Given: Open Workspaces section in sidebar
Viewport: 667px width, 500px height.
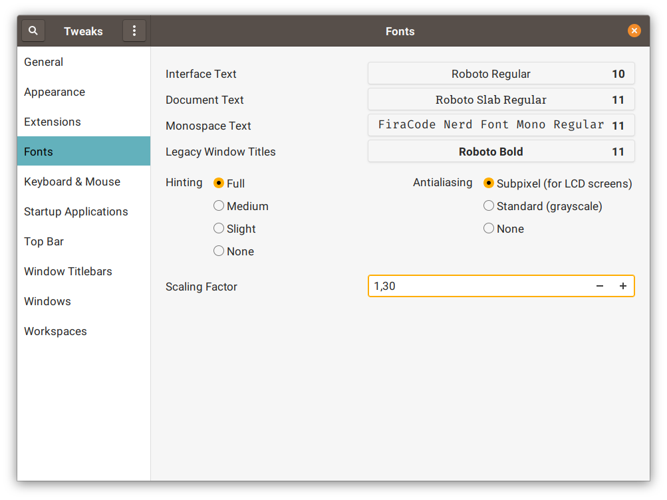Looking at the screenshot, I should 84,331.
